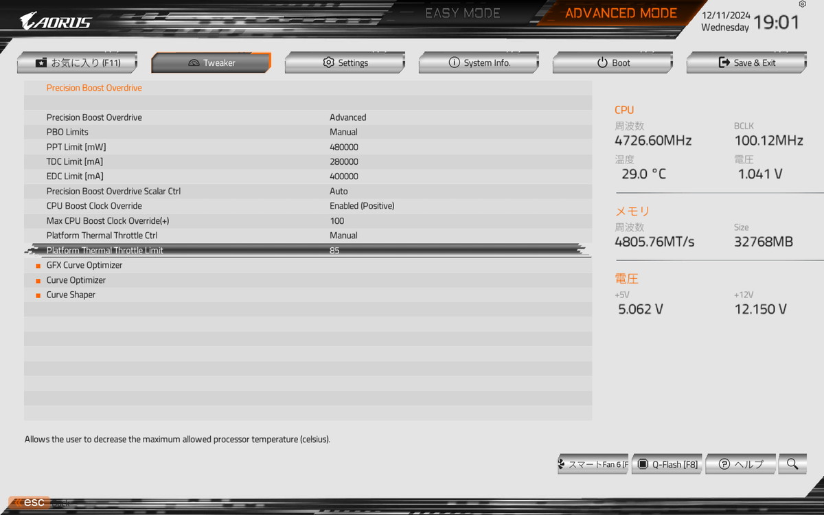Click the clock time 19:01
Screen dimensions: 824x515
[x=777, y=22]
